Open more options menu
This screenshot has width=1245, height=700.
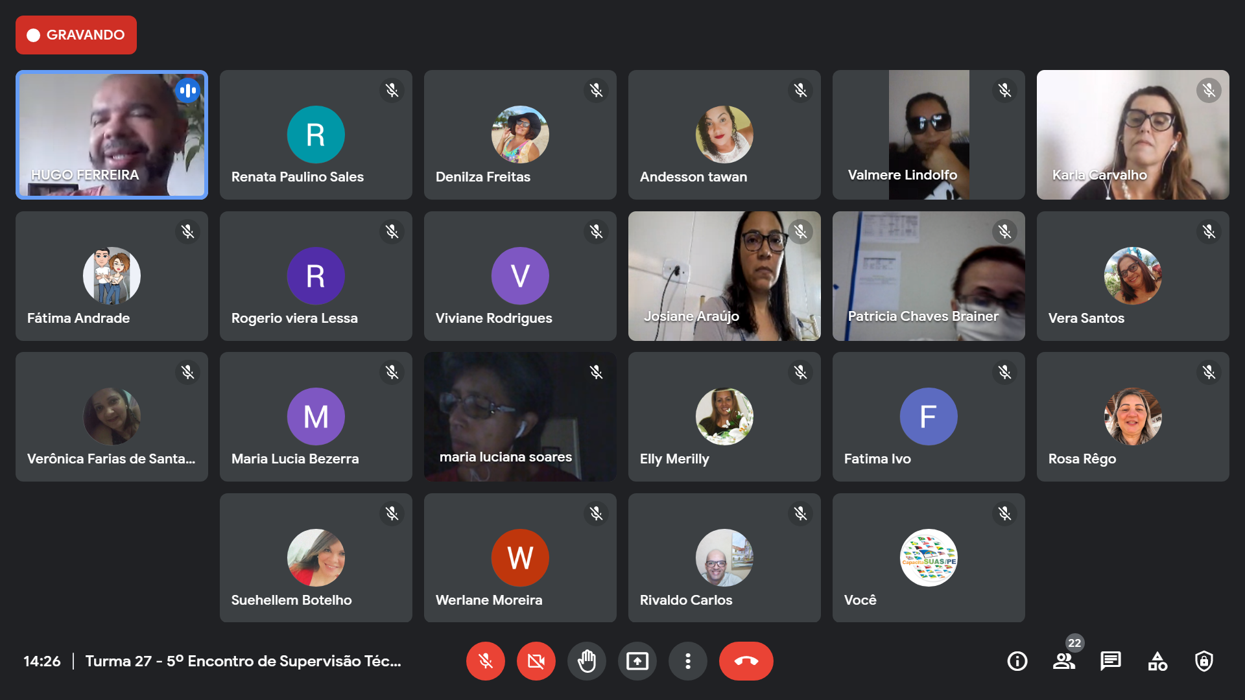coord(687,661)
